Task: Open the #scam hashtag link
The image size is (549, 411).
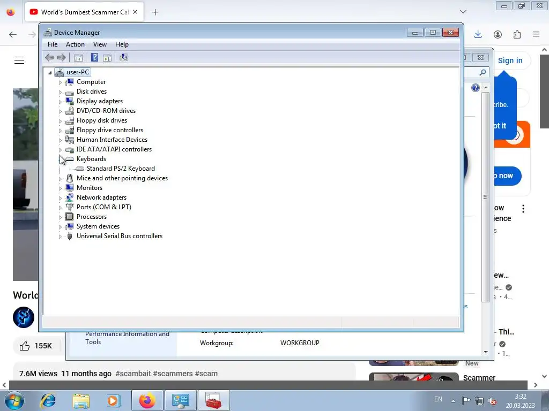Action: (206, 374)
